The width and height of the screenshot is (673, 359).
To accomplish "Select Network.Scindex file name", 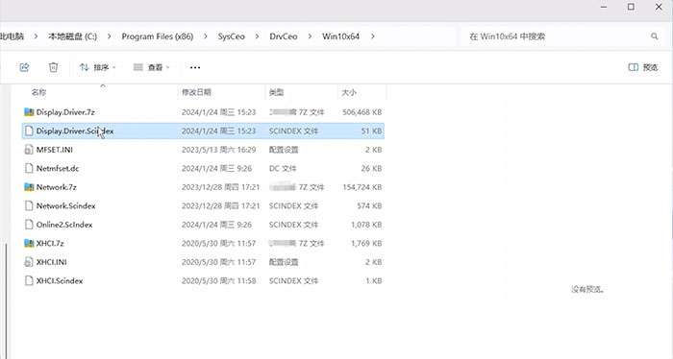I will (x=65, y=205).
